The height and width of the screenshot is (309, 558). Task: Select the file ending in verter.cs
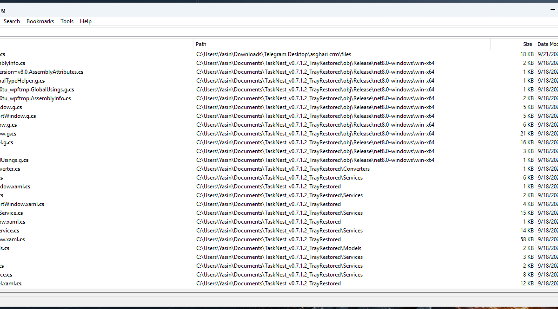(x=10, y=169)
